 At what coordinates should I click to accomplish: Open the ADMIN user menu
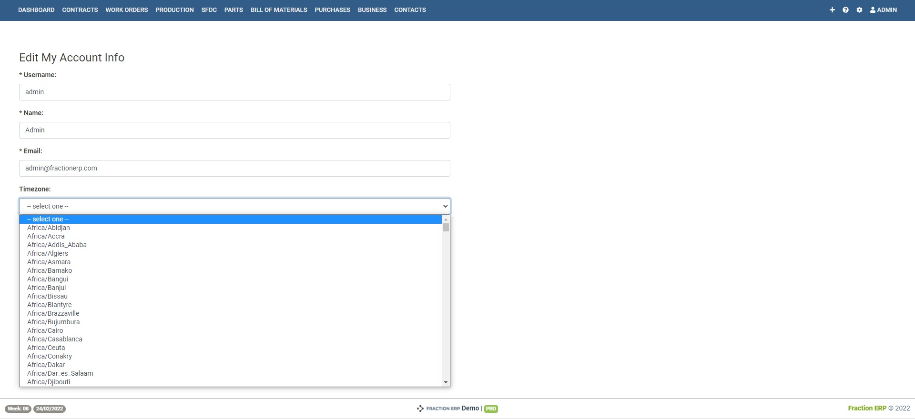tap(884, 10)
